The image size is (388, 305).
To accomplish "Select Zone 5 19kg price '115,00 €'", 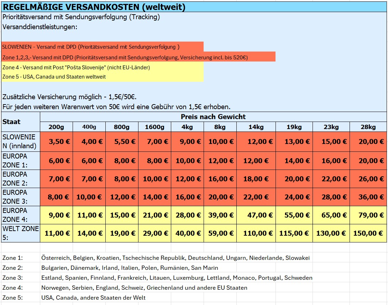I will pos(294,233).
